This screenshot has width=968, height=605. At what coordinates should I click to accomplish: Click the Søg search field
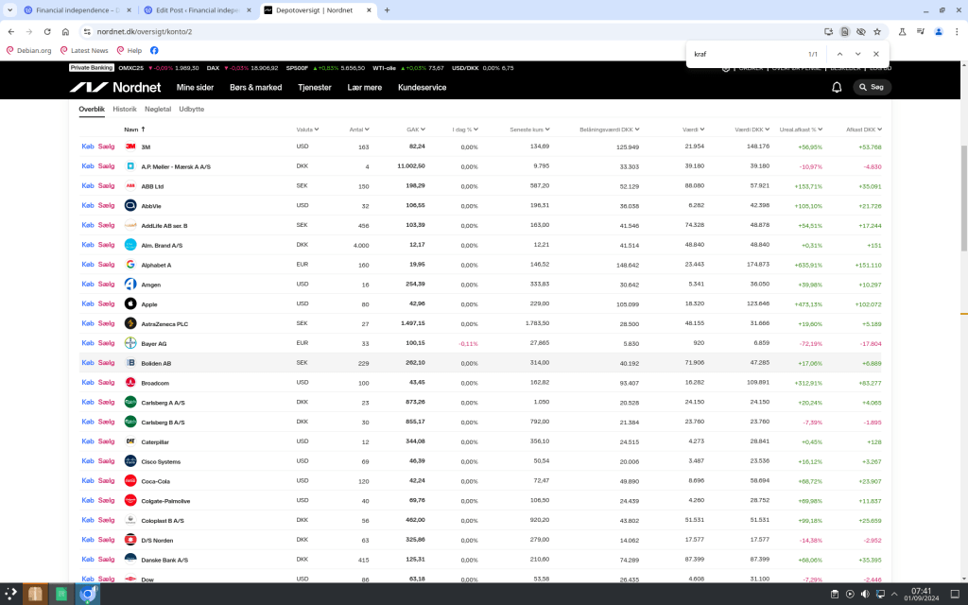tap(872, 87)
